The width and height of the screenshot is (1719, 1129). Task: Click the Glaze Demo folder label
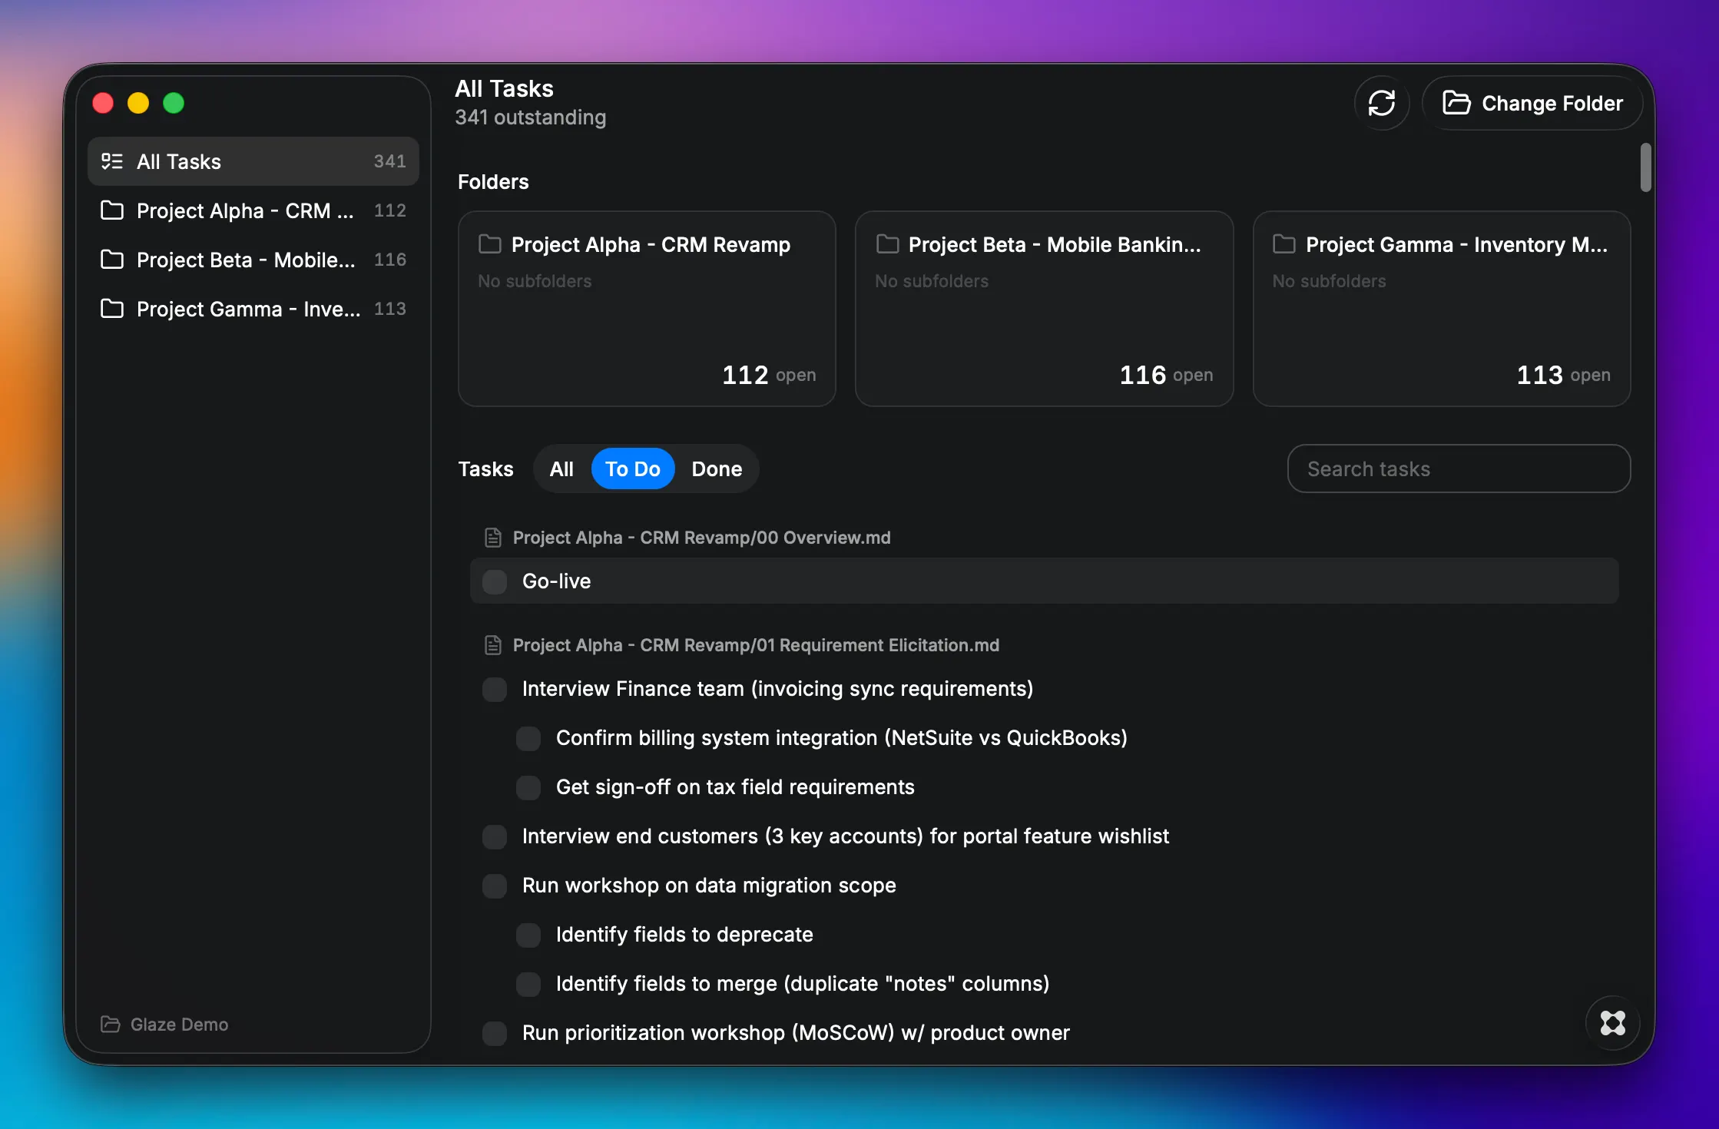pyautogui.click(x=179, y=1025)
